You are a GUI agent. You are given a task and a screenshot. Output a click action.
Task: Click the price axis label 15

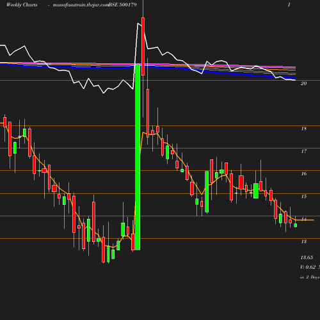click(x=303, y=196)
